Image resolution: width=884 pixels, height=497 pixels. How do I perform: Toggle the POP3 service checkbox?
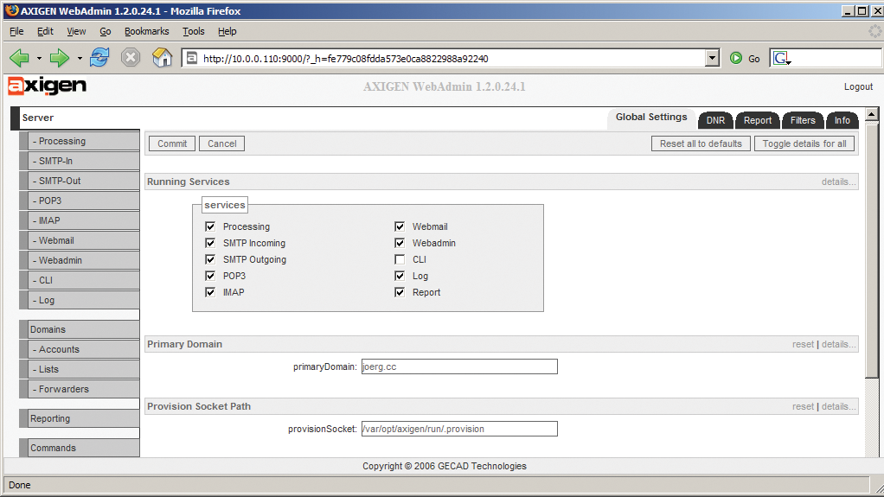point(210,276)
